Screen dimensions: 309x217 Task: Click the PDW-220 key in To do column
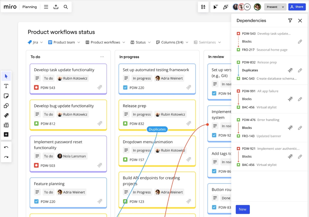tap(48, 201)
